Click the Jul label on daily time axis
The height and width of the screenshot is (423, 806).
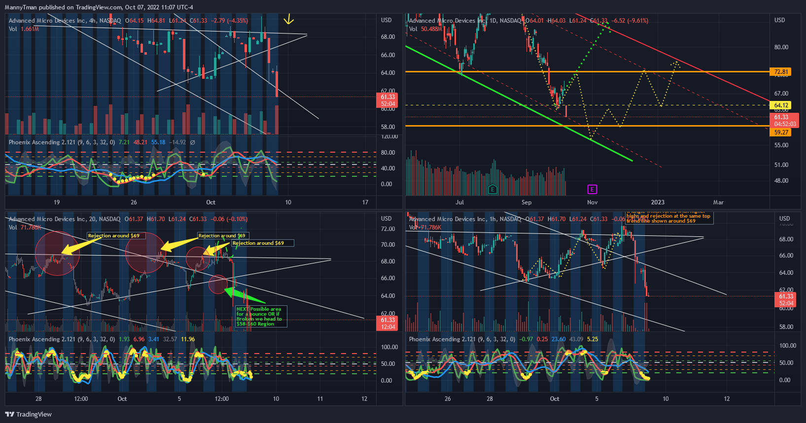(460, 202)
